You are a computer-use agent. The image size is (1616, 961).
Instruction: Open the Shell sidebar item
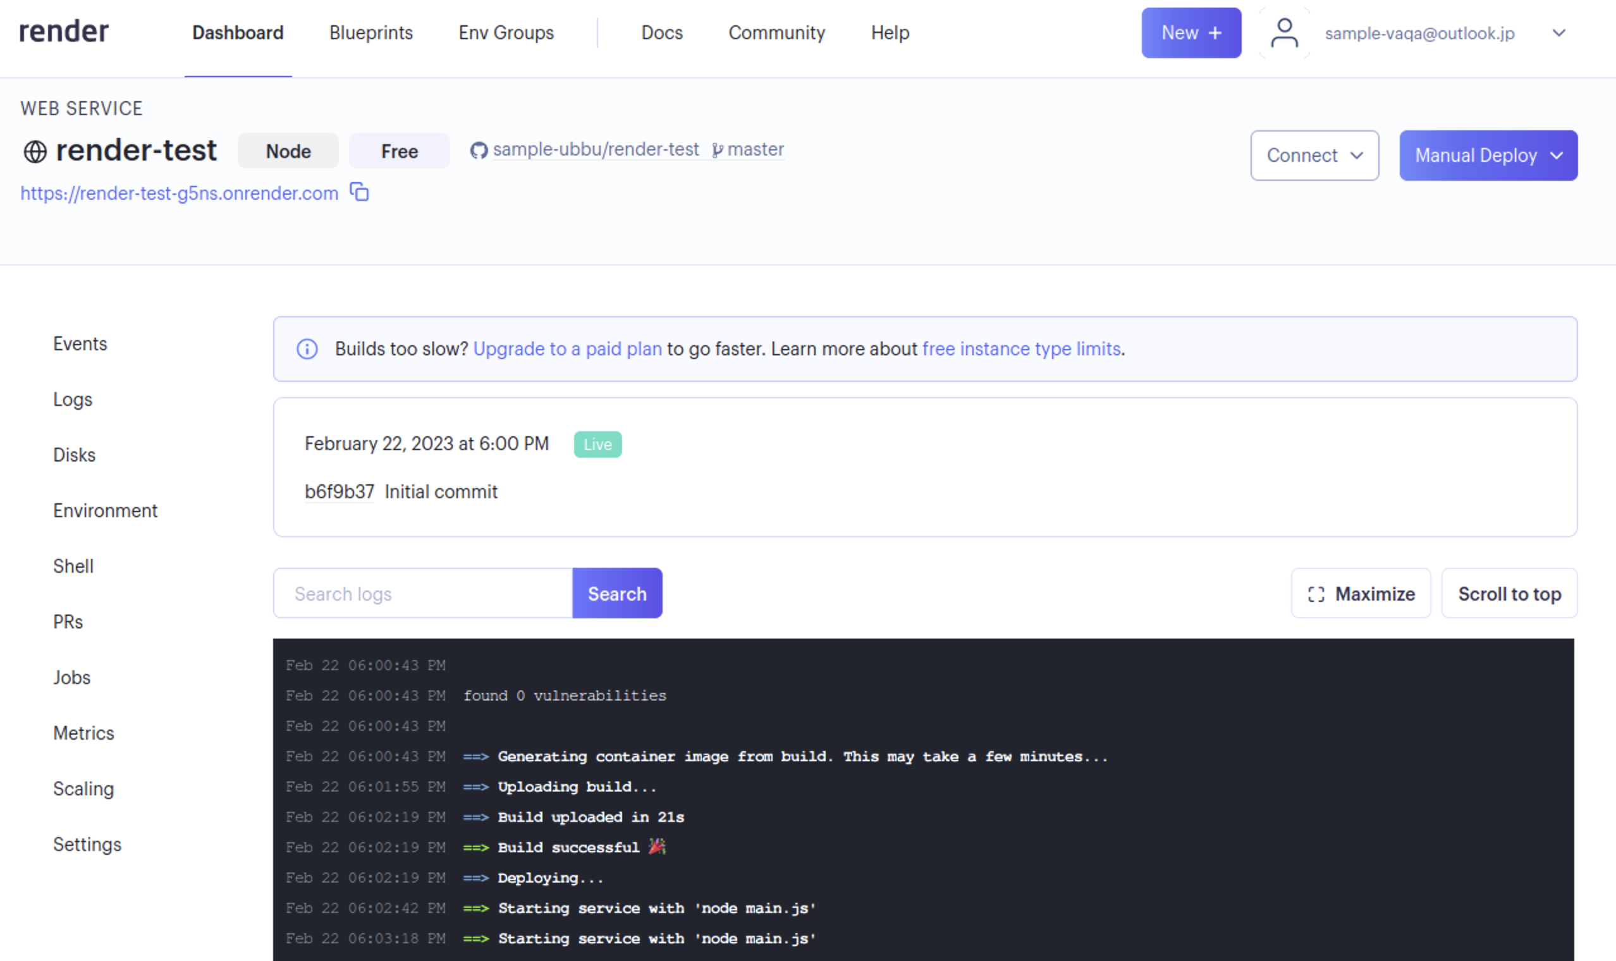(x=73, y=566)
